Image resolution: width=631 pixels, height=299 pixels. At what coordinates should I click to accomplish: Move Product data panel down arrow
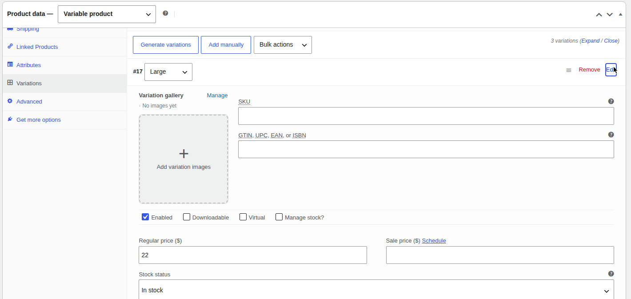610,15
